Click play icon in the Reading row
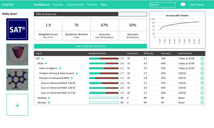This screenshot has width=214, height=128. tap(202, 98)
